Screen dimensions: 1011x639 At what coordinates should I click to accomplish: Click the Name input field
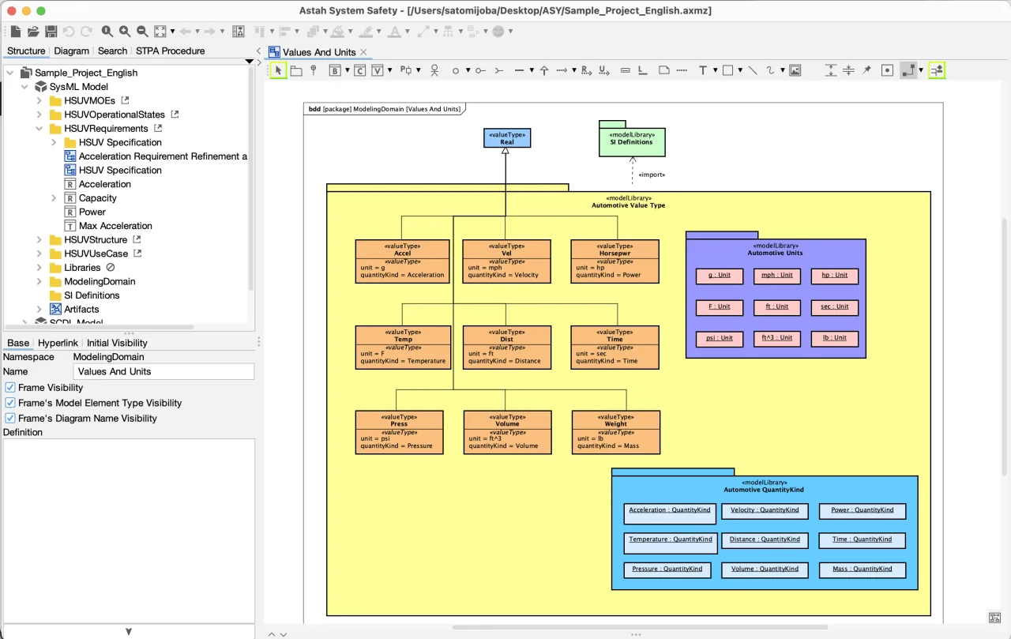(164, 371)
